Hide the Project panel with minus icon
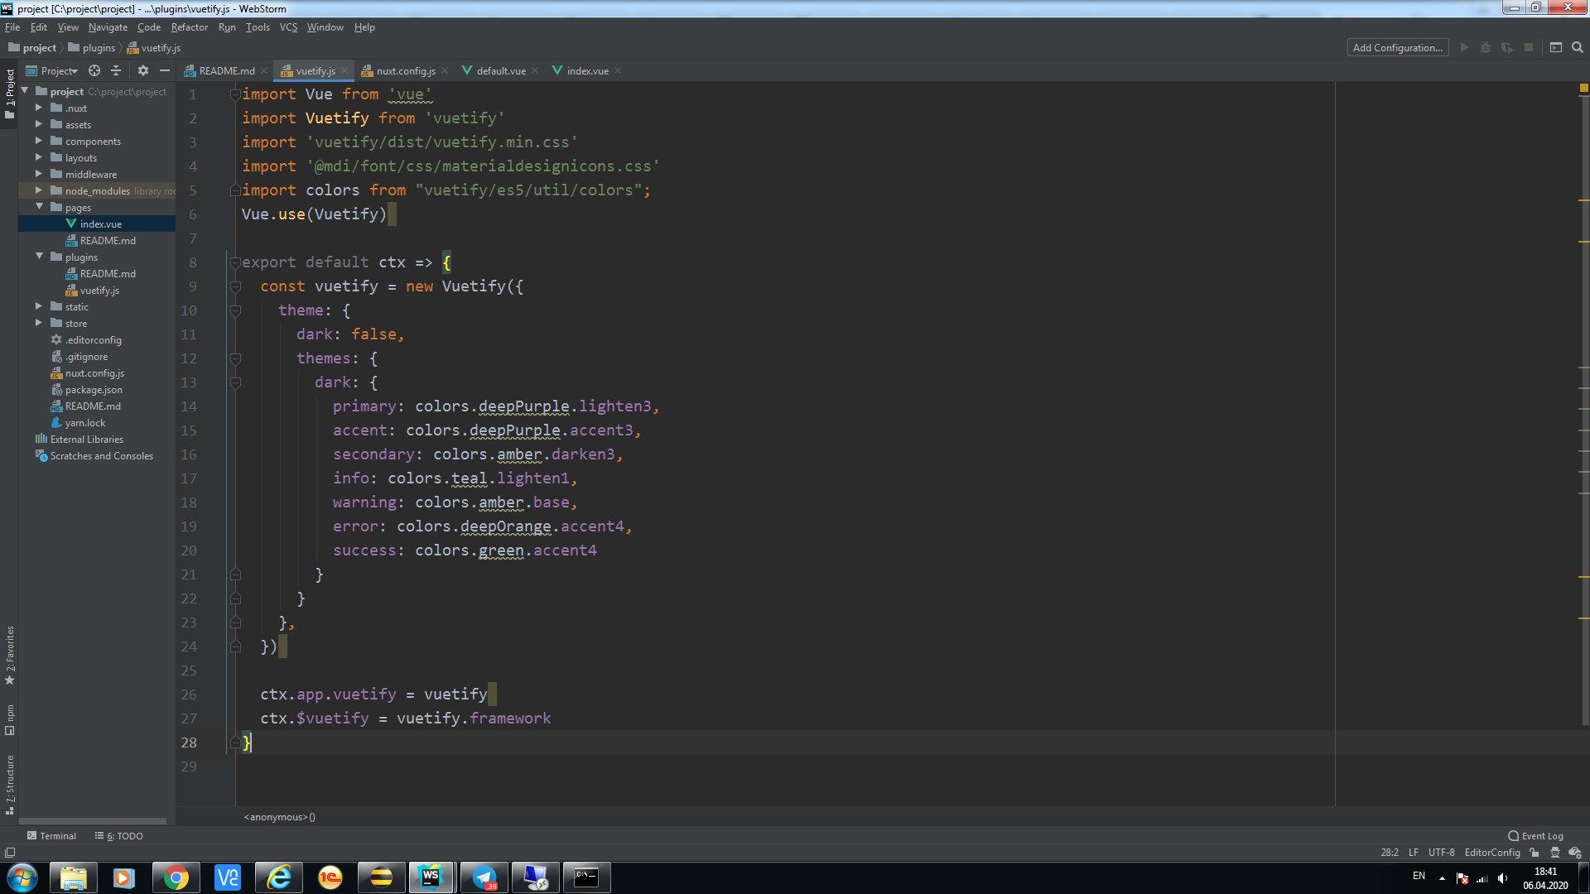Viewport: 1590px width, 894px height. point(164,70)
